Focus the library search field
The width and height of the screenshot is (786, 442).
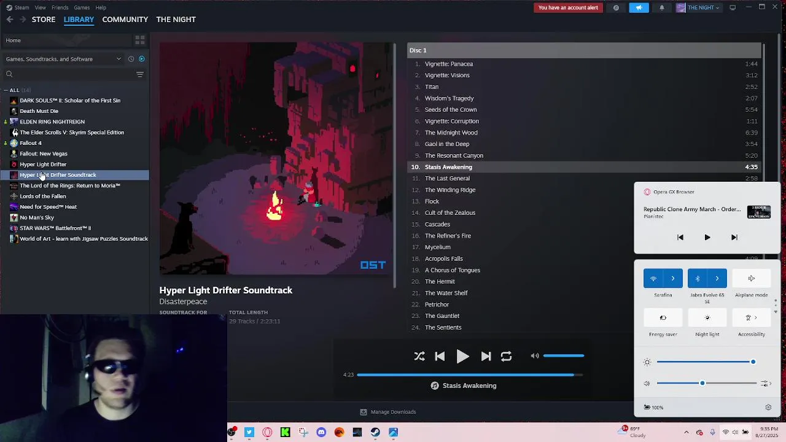pyautogui.click(x=68, y=74)
